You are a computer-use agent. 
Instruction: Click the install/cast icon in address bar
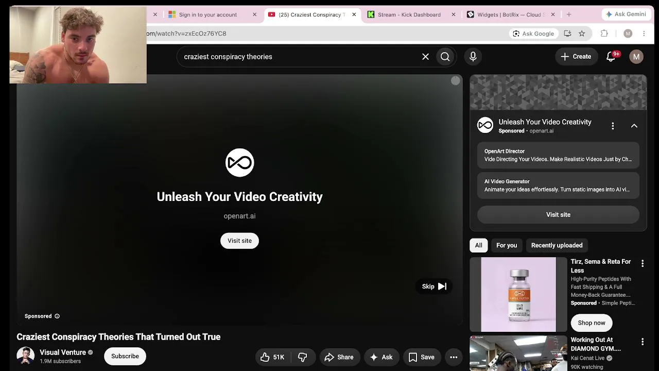click(567, 33)
